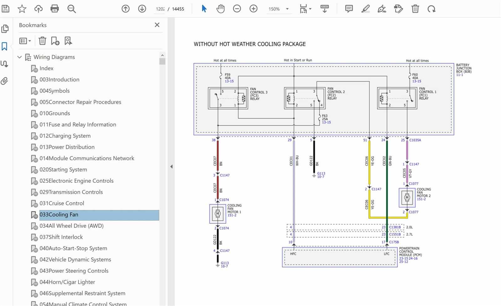Open 040Auto-Start-Stop System bookmark
Image resolution: width=501 pixels, height=306 pixels.
pyautogui.click(x=73, y=248)
